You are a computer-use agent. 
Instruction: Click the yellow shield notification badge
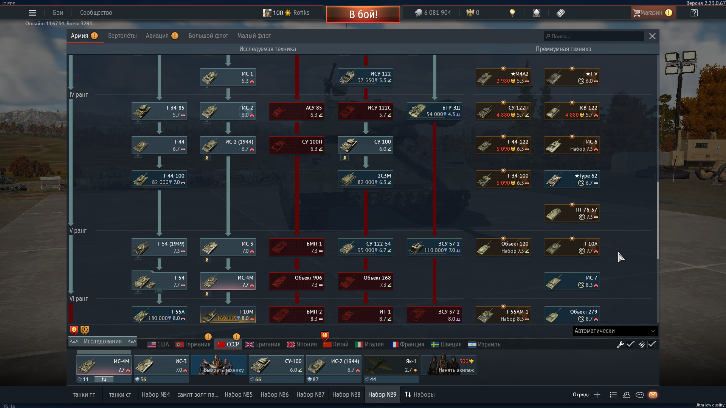[85, 330]
